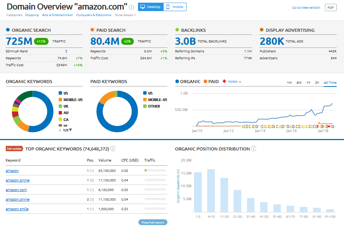Click the 3.0B total backlinks value
344x227 pixels.
coord(185,41)
